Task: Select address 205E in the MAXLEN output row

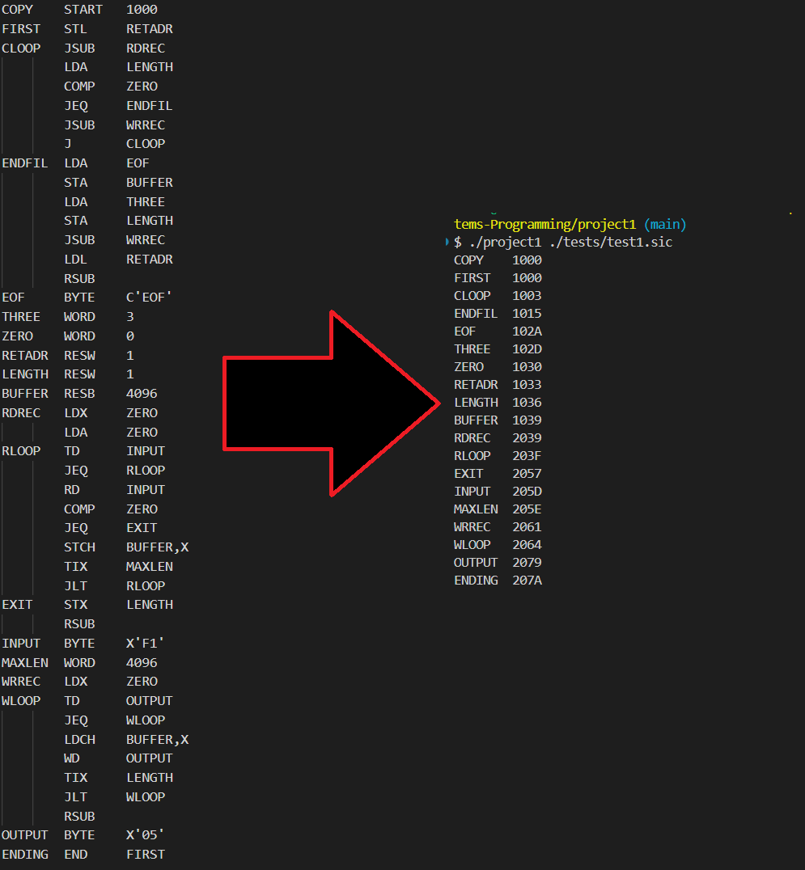Action: click(527, 509)
